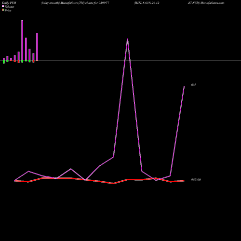Click the IIFL-8.65%-26-12 title text
The height and width of the screenshot is (241, 241).
pos(147,3)
